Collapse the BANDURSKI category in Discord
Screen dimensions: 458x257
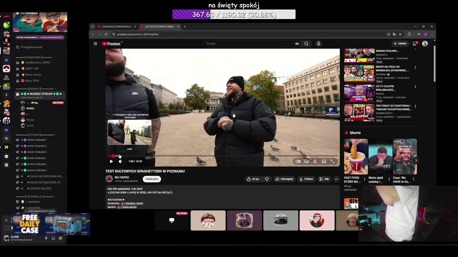[x=35, y=57]
